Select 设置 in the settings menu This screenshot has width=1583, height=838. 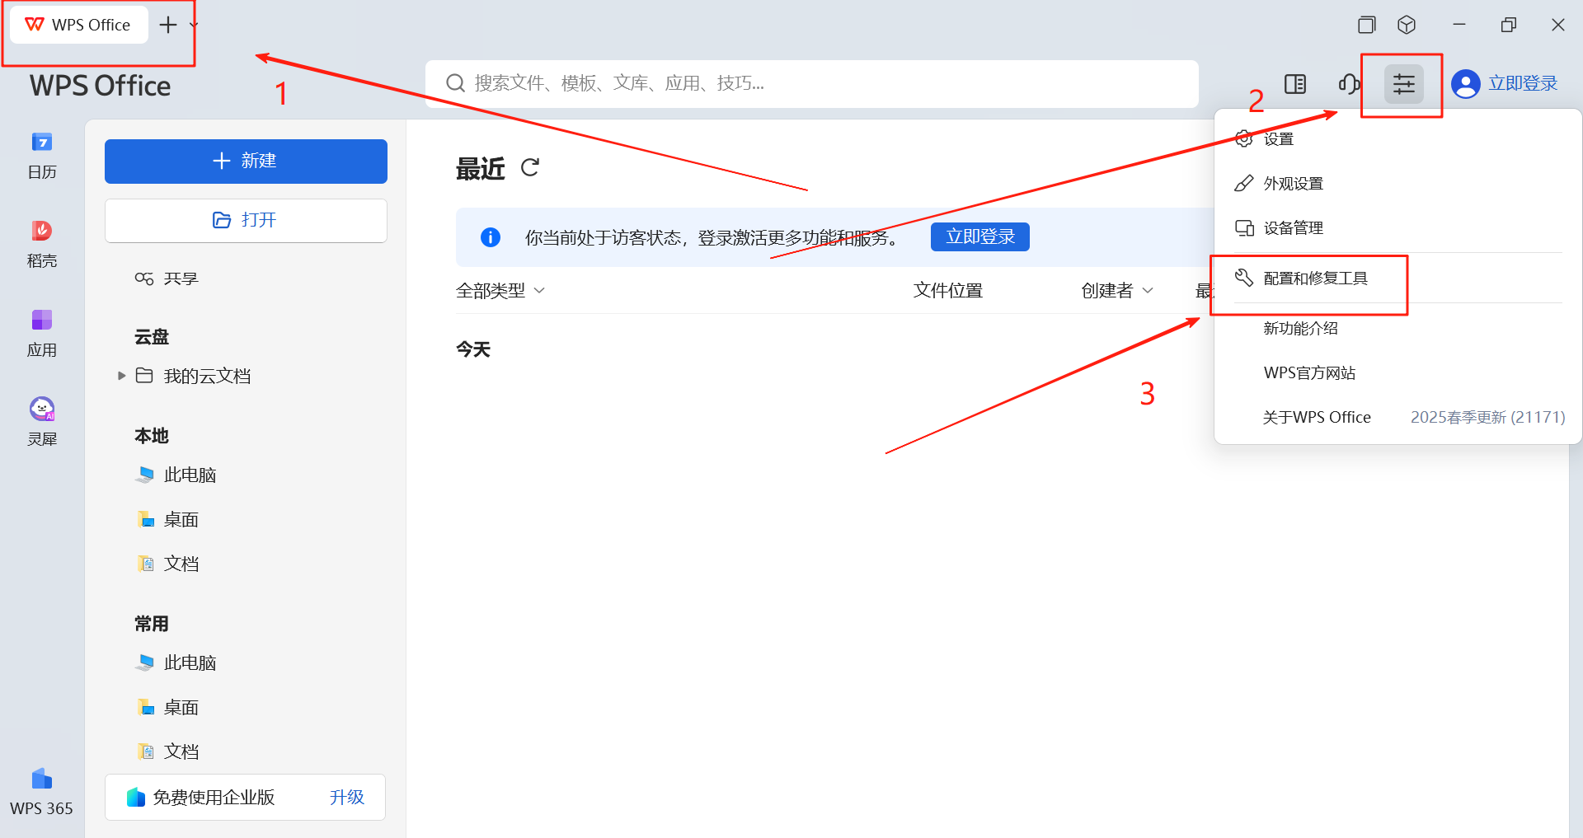click(x=1398, y=138)
